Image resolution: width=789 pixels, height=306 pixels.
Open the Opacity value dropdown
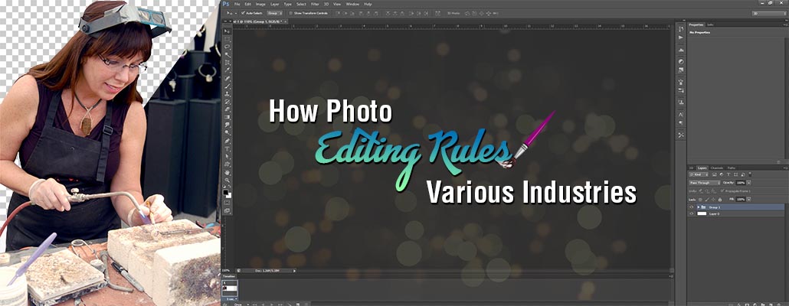pyautogui.click(x=748, y=183)
